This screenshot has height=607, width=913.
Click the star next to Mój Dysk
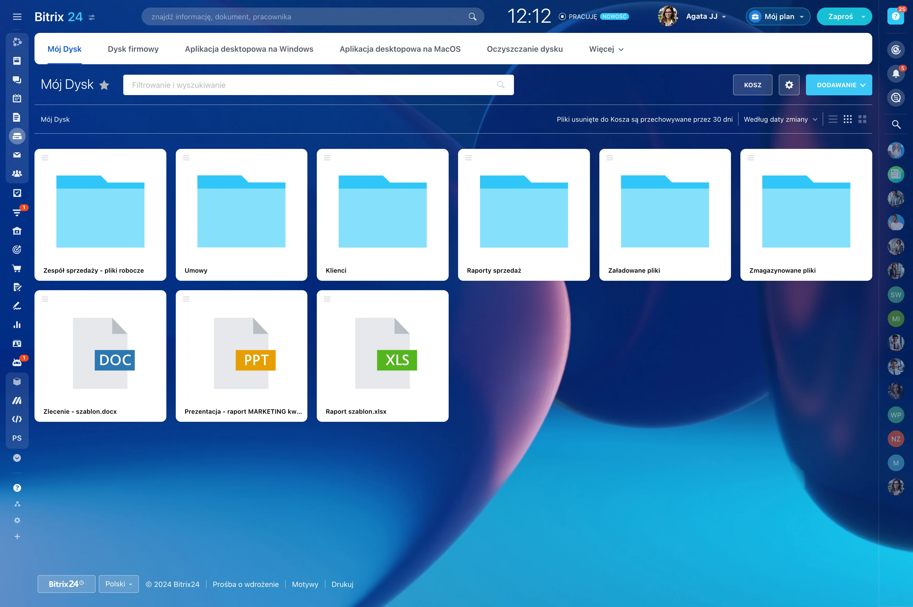(x=104, y=85)
